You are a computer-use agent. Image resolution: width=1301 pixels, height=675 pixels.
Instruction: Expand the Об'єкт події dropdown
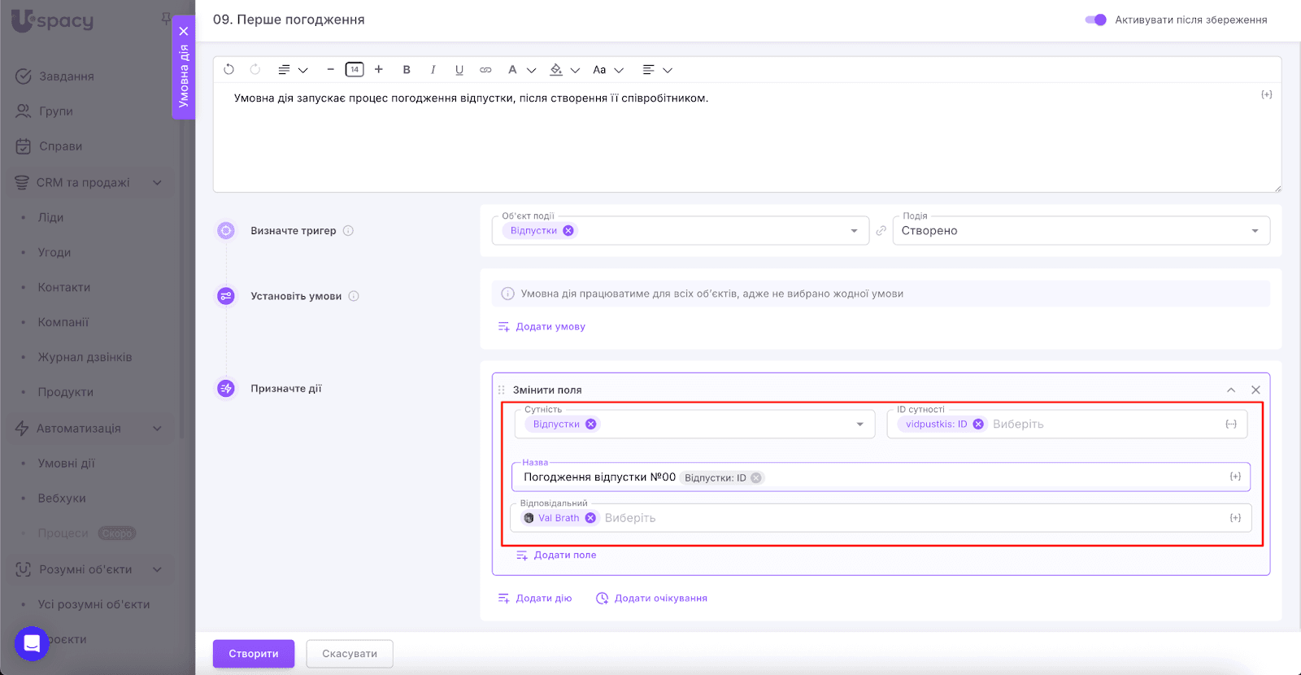(853, 231)
